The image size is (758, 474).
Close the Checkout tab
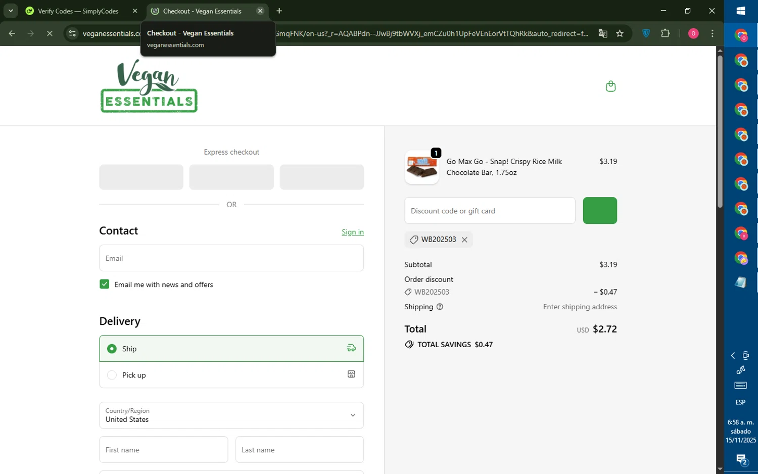click(x=260, y=11)
